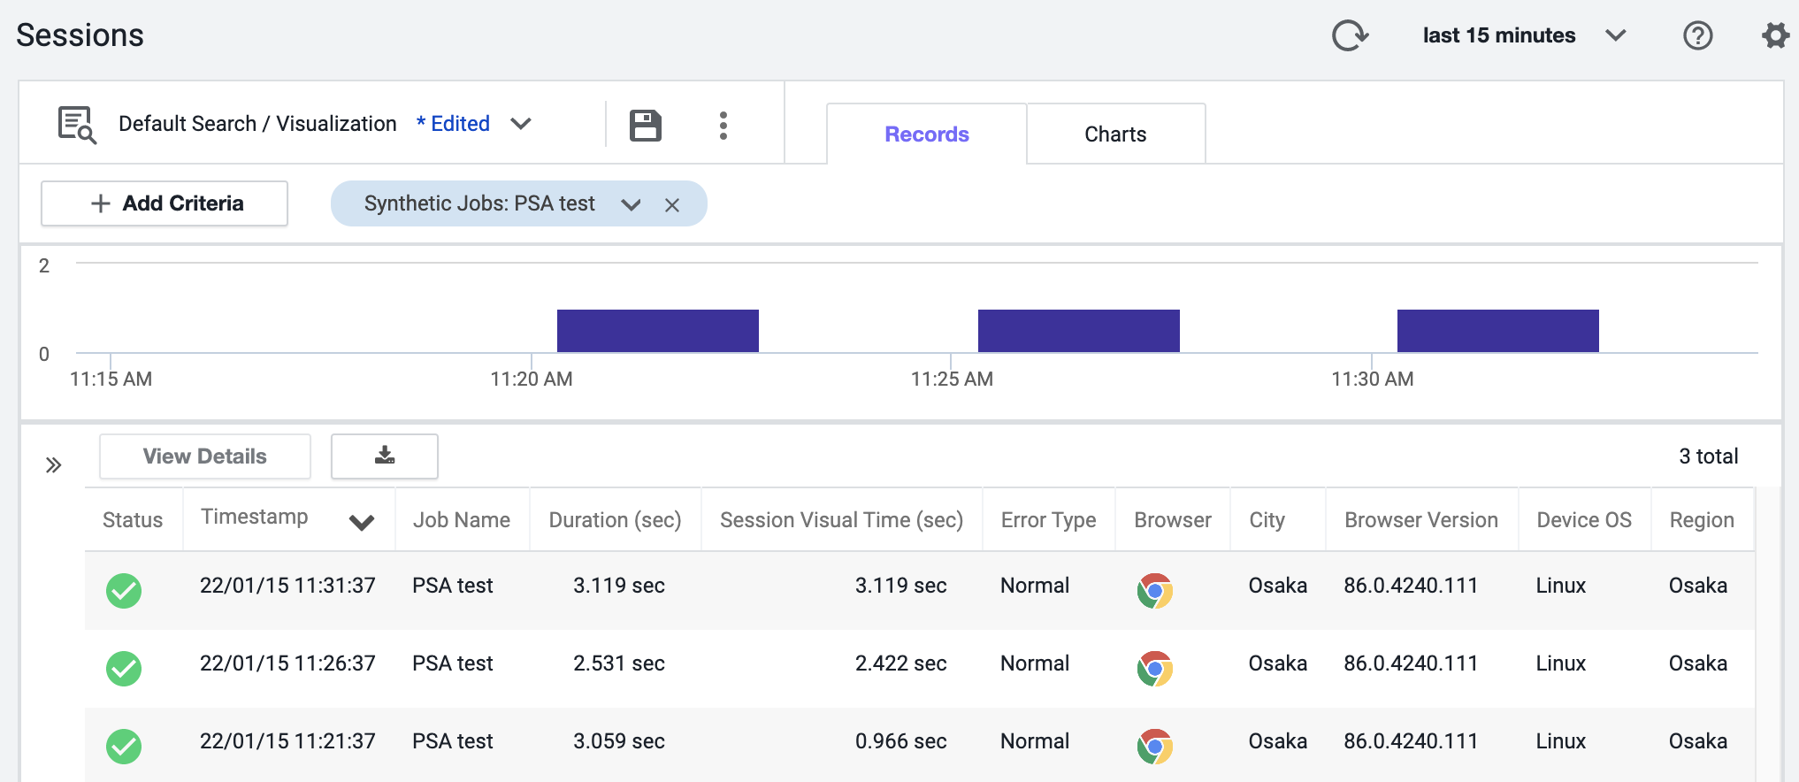Open the three-dot more options menu
1799x782 pixels.
[723, 126]
